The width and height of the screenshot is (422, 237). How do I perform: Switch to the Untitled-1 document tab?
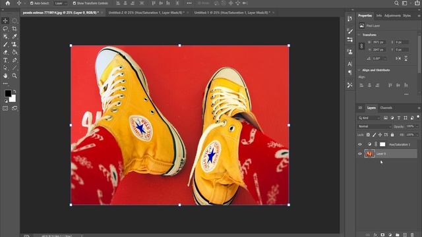pyautogui.click(x=232, y=13)
